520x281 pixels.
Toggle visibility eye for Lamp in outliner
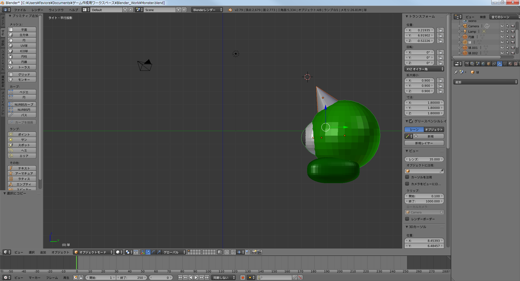click(x=502, y=32)
